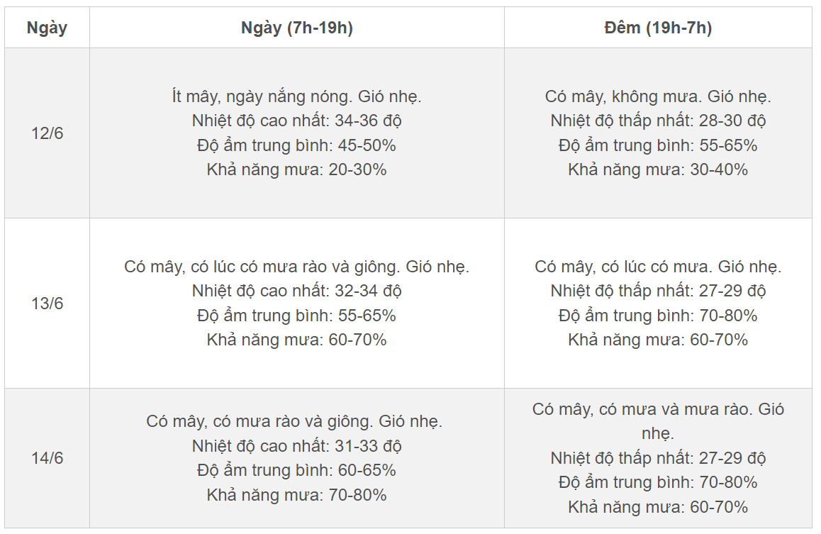The height and width of the screenshot is (534, 821).
Task: Select the 12/6 date cell
Action: pos(47,133)
